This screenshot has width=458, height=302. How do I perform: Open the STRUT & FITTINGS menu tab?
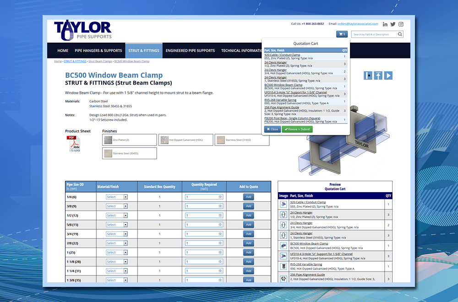(144, 50)
